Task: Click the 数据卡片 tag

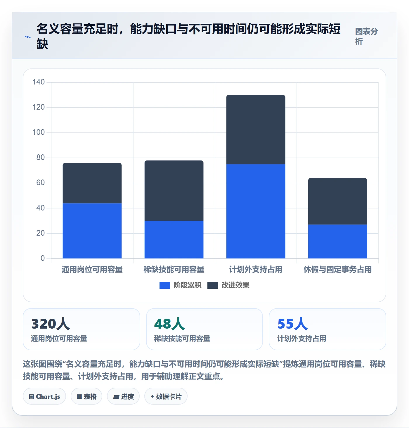Action: click(166, 396)
